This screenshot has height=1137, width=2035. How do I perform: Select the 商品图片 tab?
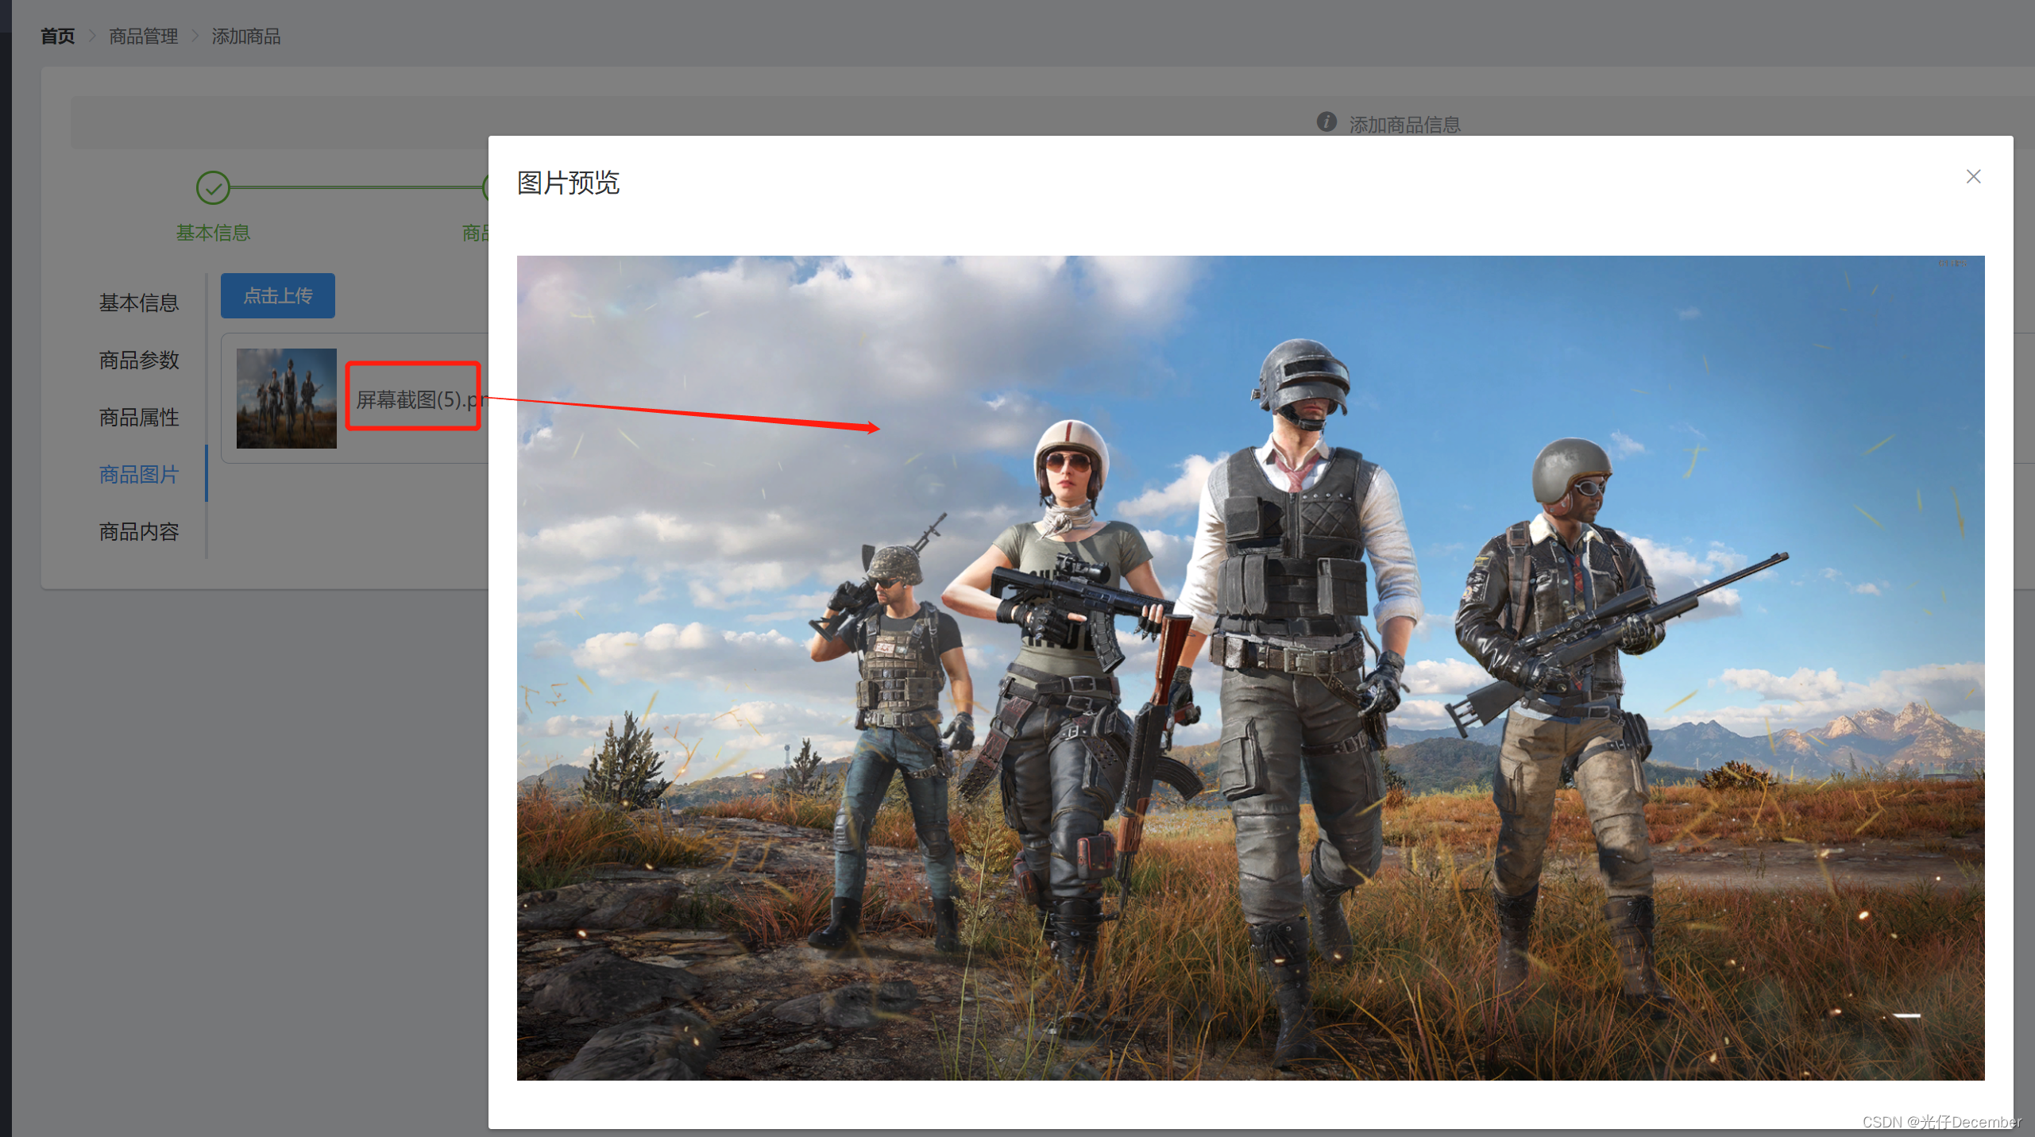pyautogui.click(x=139, y=474)
